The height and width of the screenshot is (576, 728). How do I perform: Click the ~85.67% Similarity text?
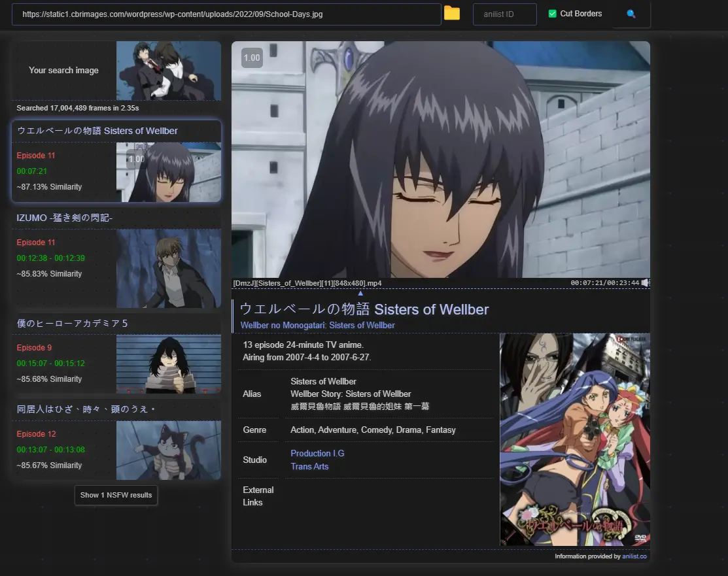tap(49, 465)
